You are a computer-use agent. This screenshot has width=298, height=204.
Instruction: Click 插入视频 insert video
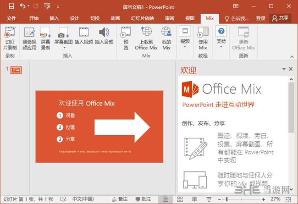[x=84, y=36]
